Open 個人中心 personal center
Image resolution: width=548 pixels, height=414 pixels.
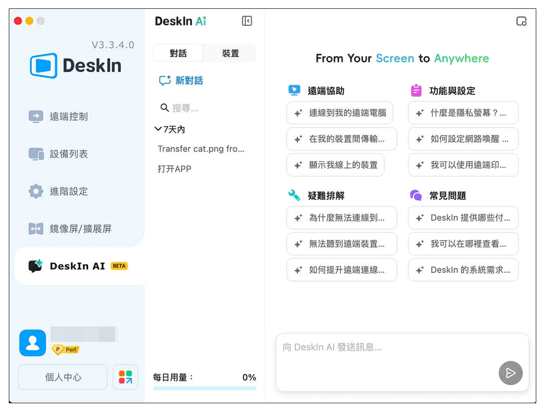62,377
